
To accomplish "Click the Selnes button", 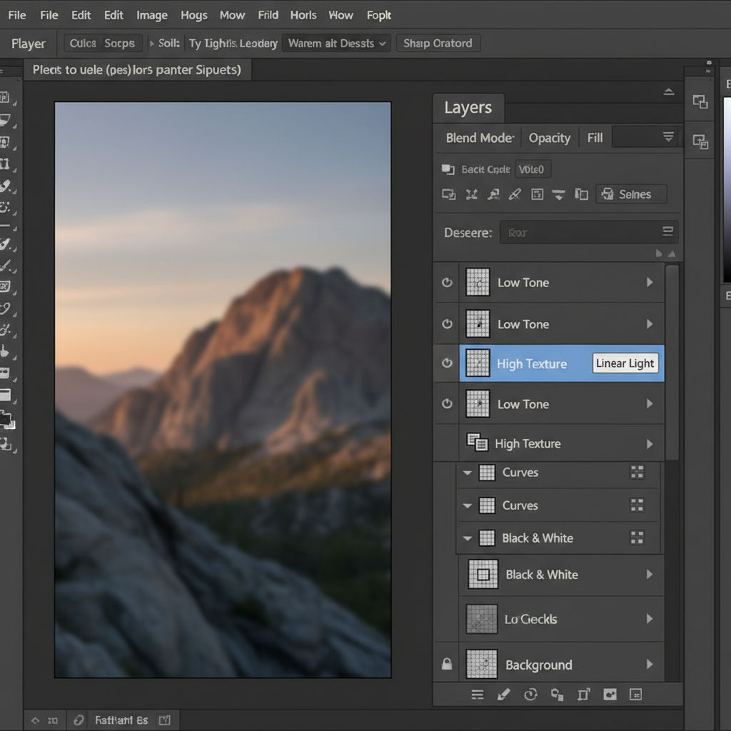I will [x=630, y=194].
